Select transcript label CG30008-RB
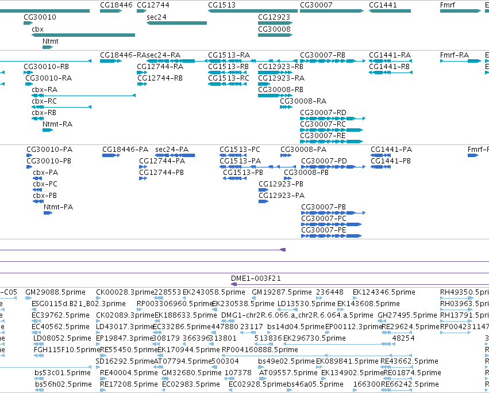The image size is (489, 393). point(280,90)
